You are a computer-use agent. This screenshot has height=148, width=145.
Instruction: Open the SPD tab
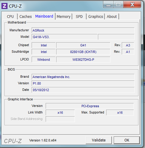coord(79,16)
